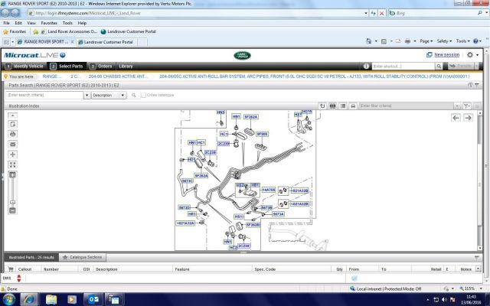Email the illustration with the envelope icon
This screenshot has width=490, height=306.
pos(12,145)
